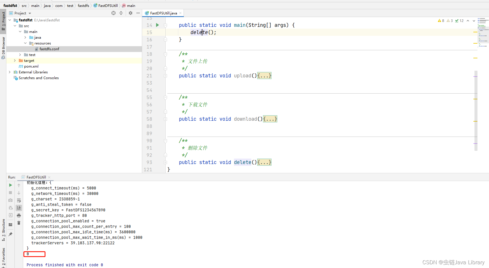489x268 pixels.
Task: Toggle Scroll to End of console
Action: point(19,208)
